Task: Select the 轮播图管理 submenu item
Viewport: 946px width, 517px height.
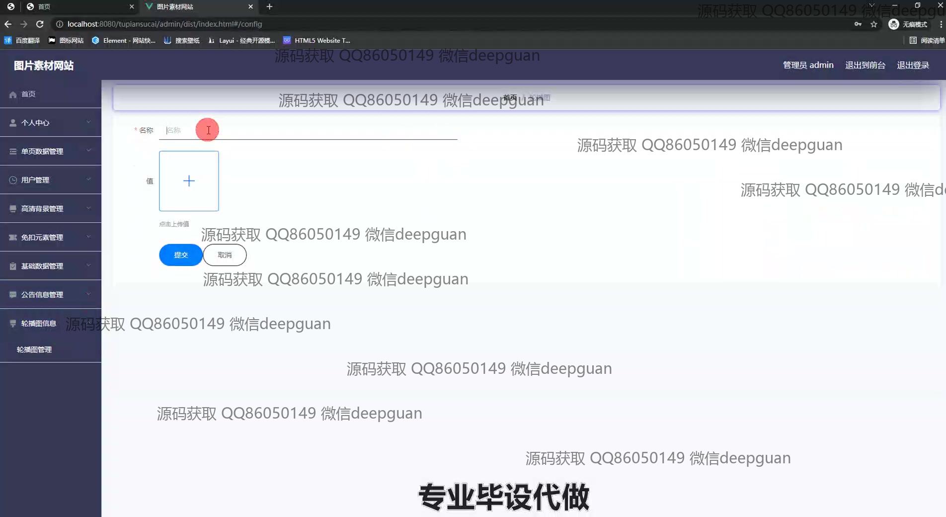Action: pyautogui.click(x=51, y=349)
